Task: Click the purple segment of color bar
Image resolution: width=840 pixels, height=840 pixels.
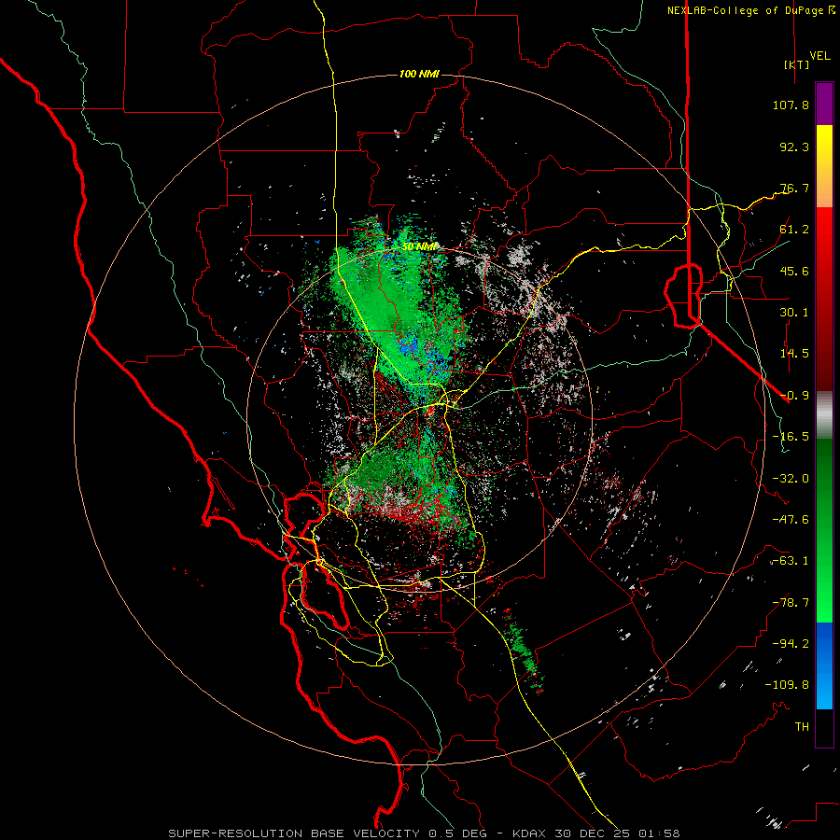Action: tap(824, 104)
